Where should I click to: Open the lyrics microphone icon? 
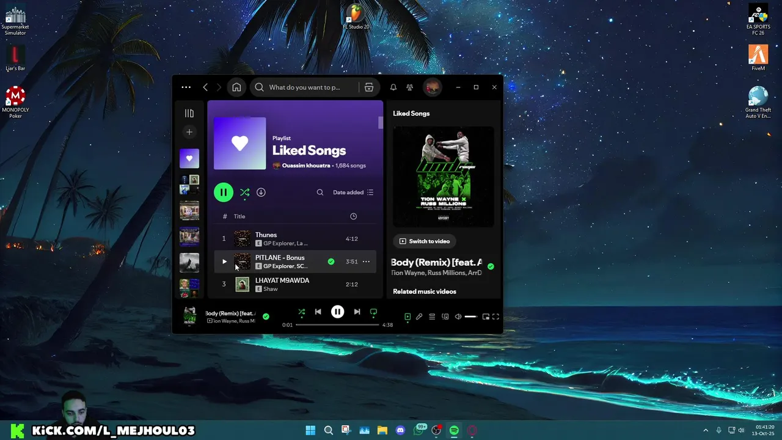click(419, 317)
